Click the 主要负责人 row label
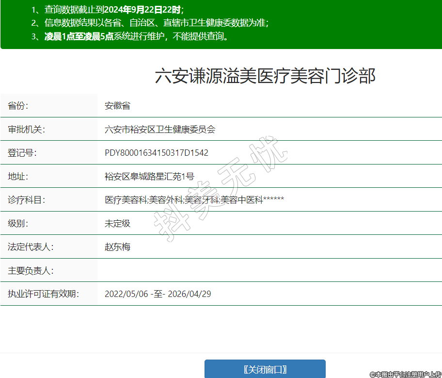Viewport: 442px width, 378px height. tap(31, 270)
